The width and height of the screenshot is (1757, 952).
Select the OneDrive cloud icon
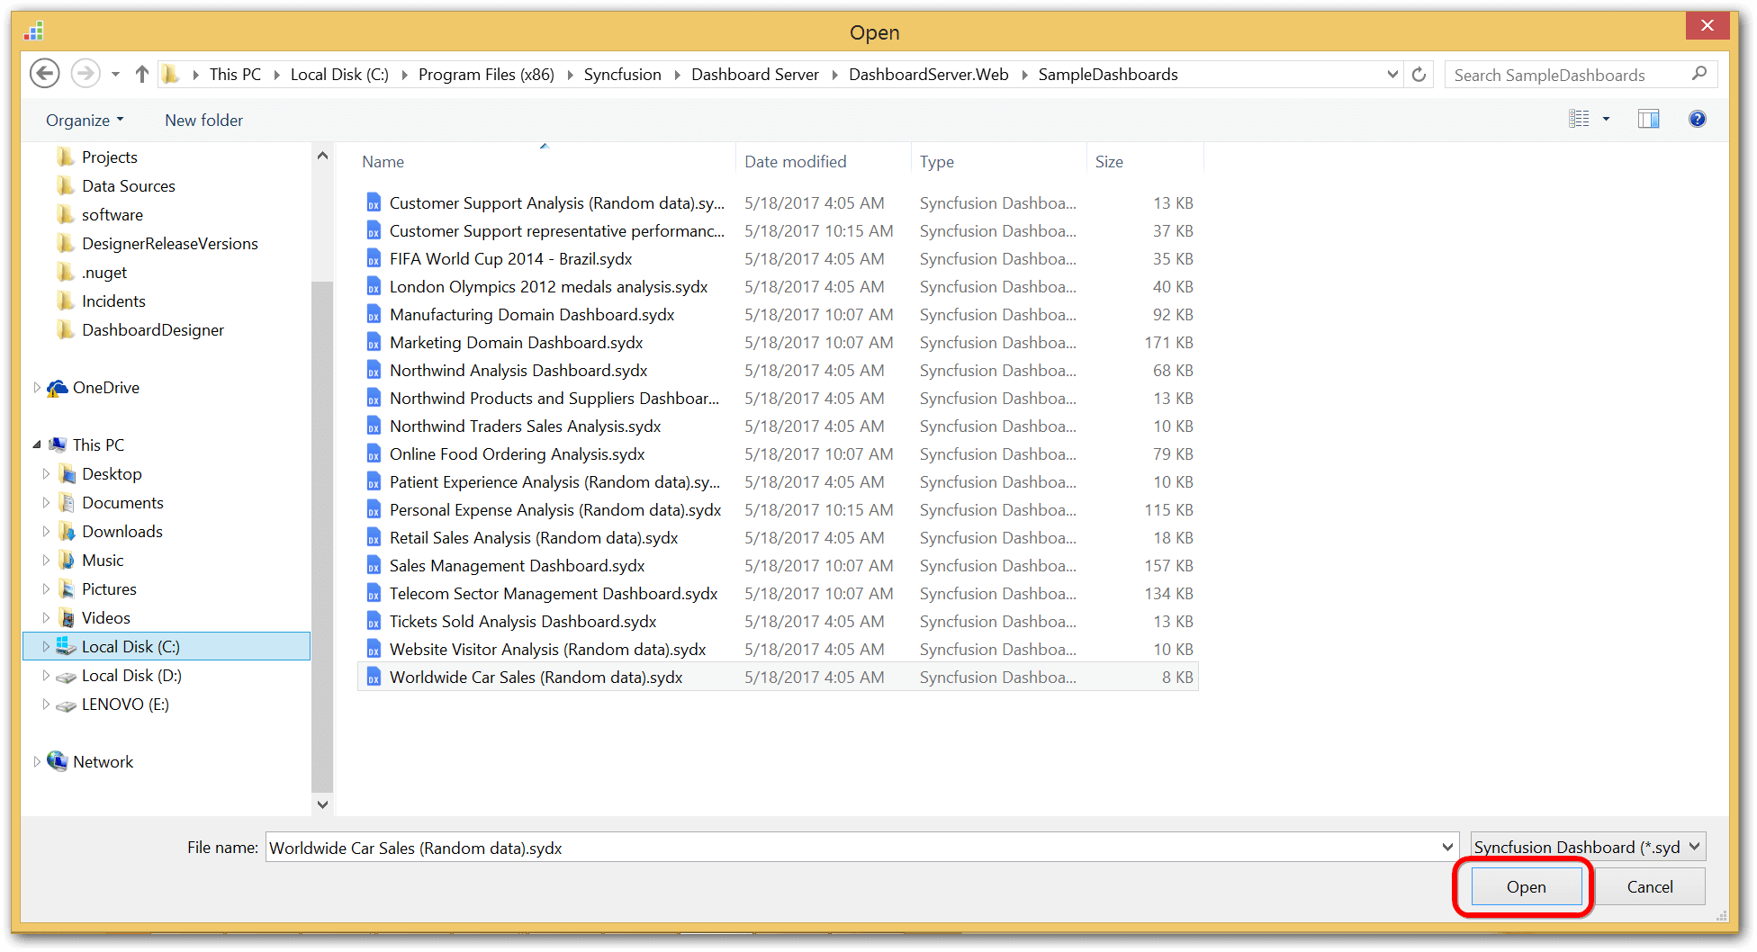click(58, 388)
